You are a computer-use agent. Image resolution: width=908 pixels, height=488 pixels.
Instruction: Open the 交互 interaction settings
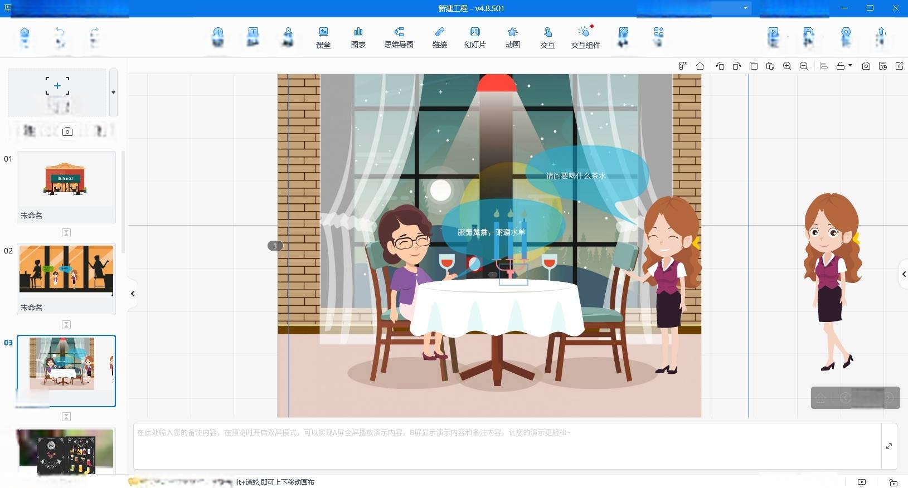click(548, 37)
